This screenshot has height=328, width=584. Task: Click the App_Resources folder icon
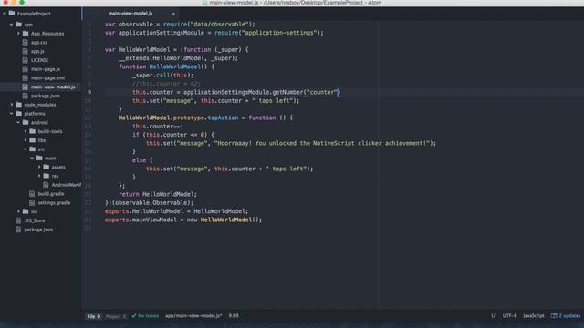pos(26,34)
